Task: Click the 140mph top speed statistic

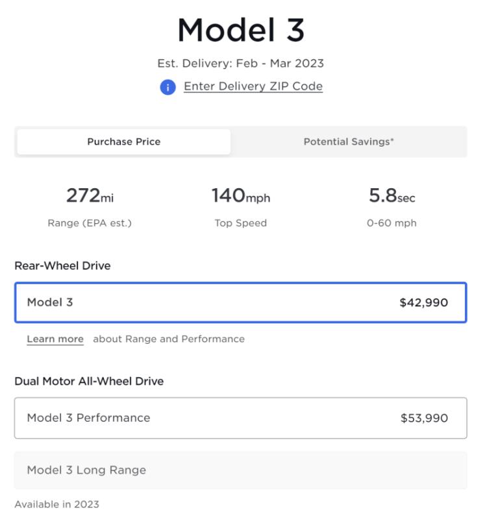Action: pyautogui.click(x=241, y=195)
